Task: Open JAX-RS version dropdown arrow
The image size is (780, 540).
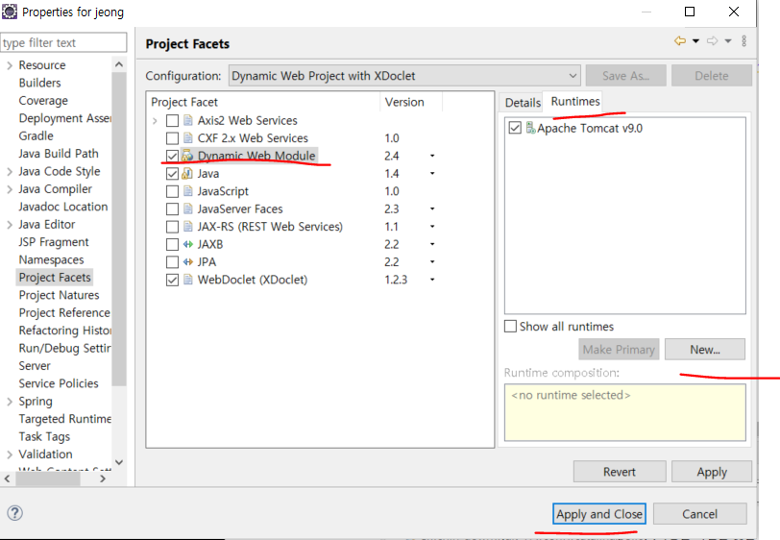Action: 432,227
